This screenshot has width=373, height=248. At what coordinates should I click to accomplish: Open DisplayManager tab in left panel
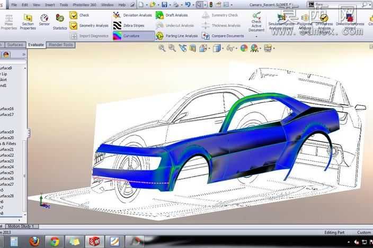(x=6, y=54)
